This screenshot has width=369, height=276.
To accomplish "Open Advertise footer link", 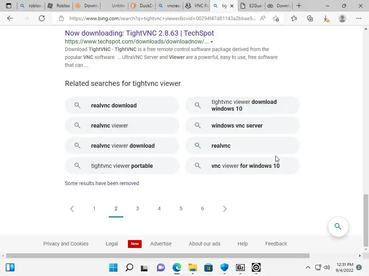I will 161,244.
